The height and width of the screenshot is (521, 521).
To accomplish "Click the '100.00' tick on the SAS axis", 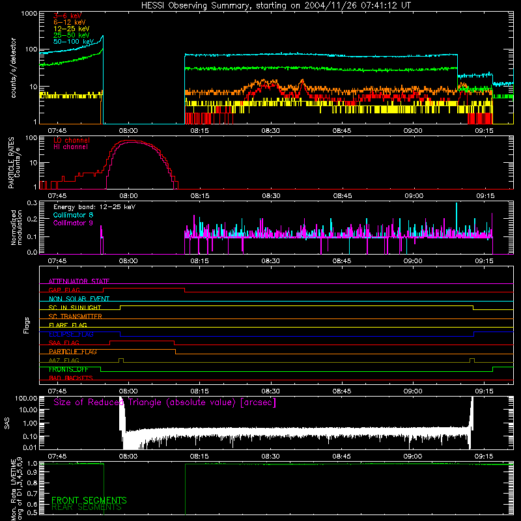I will pyautogui.click(x=26, y=398).
